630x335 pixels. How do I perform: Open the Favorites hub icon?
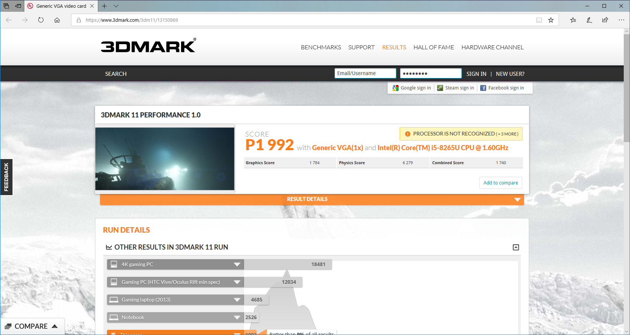[x=573, y=20]
